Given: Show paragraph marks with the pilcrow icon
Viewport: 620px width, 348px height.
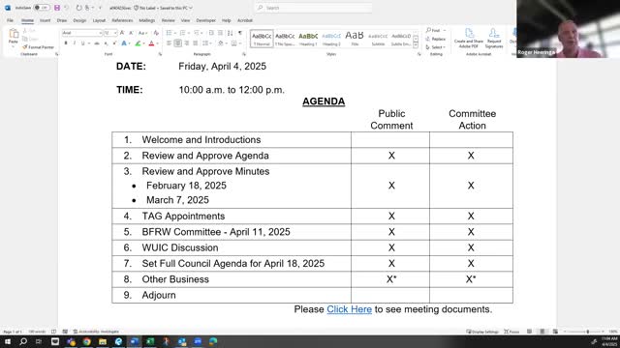Looking at the screenshot, I should point(240,33).
